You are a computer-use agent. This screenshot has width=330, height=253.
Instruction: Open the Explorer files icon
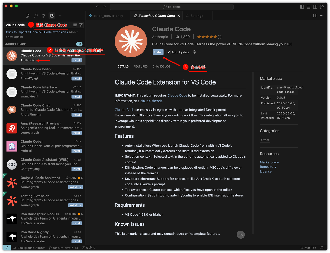click(x=28, y=16)
